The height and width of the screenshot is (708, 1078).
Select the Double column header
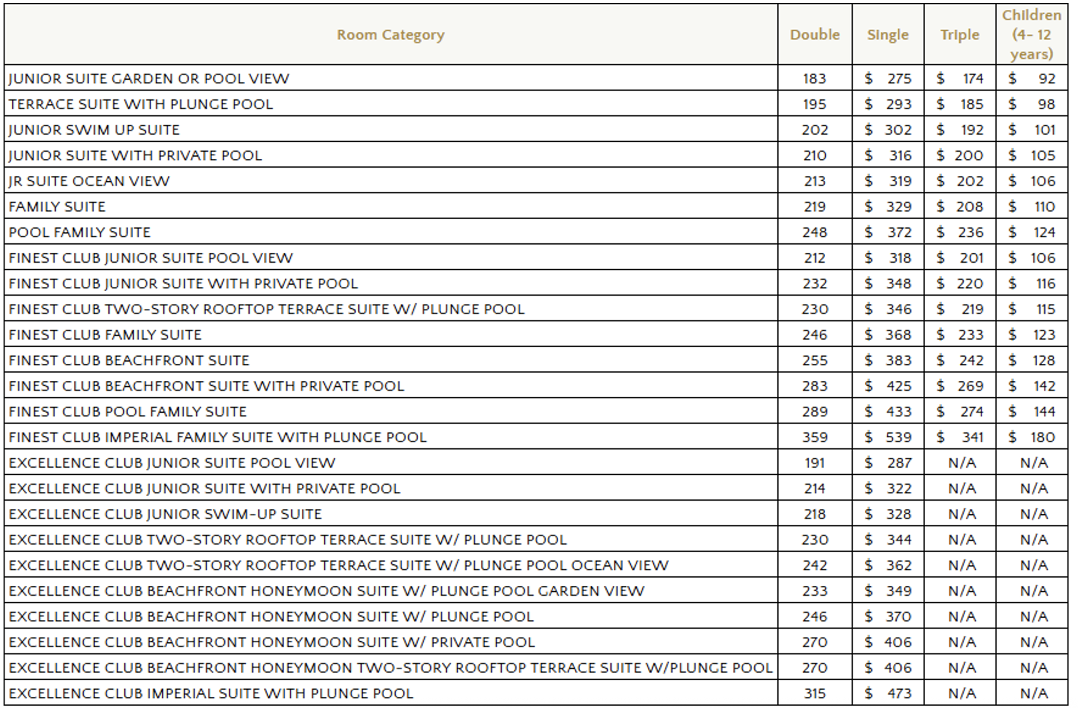(x=815, y=35)
